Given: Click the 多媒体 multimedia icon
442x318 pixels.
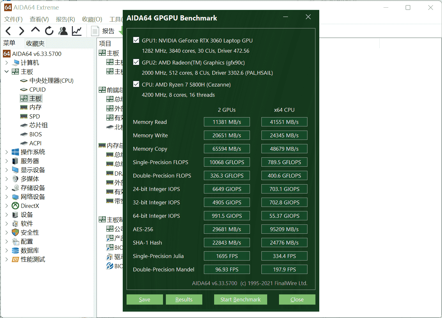Looking at the screenshot, I should (15, 179).
